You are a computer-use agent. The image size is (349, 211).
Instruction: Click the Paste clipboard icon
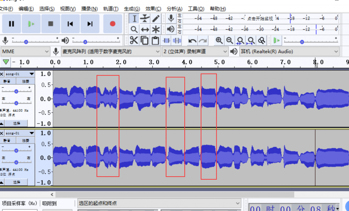[x=155, y=41]
